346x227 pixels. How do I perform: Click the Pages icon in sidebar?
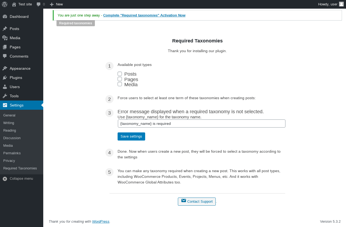pyautogui.click(x=5, y=47)
